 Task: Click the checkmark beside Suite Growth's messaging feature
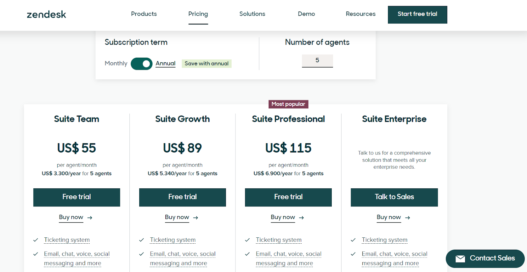(x=142, y=254)
